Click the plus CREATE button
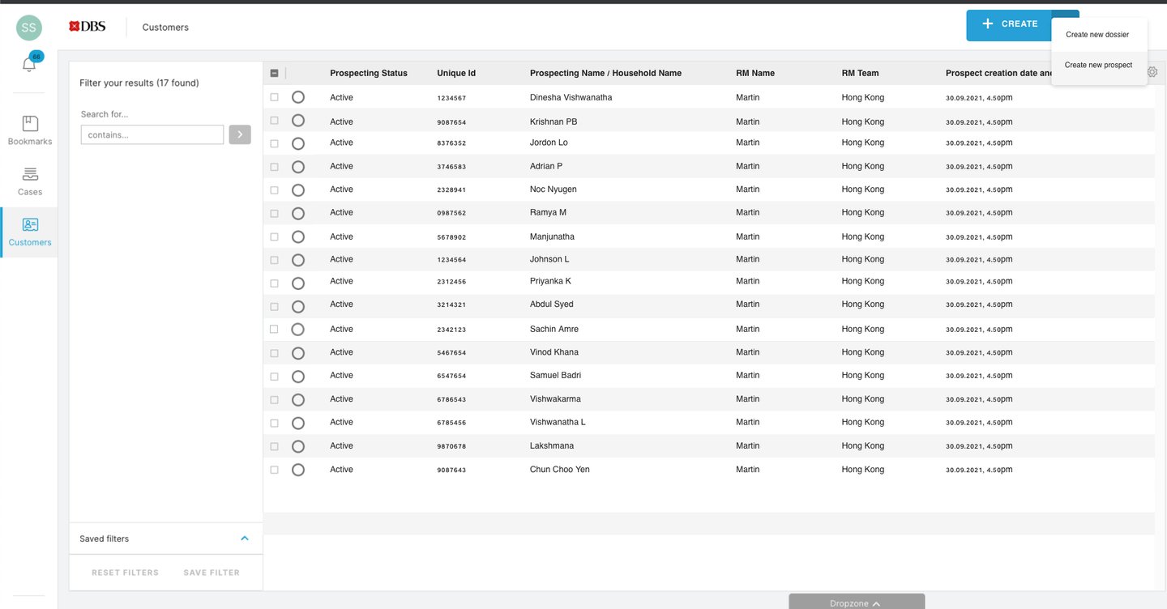The height and width of the screenshot is (609, 1167). (x=1009, y=24)
